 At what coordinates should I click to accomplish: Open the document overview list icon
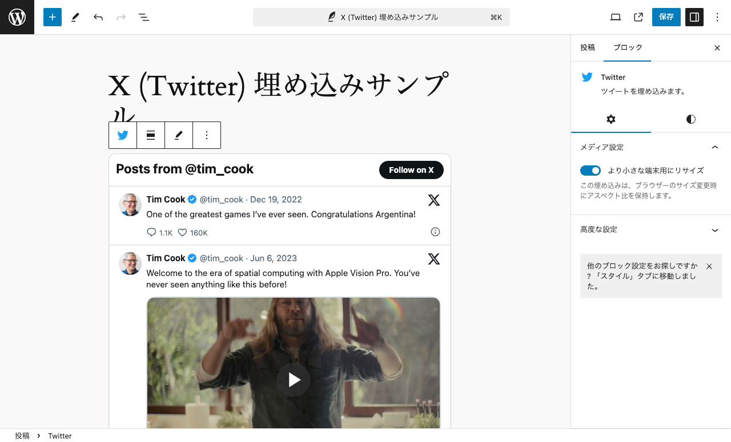tap(144, 17)
